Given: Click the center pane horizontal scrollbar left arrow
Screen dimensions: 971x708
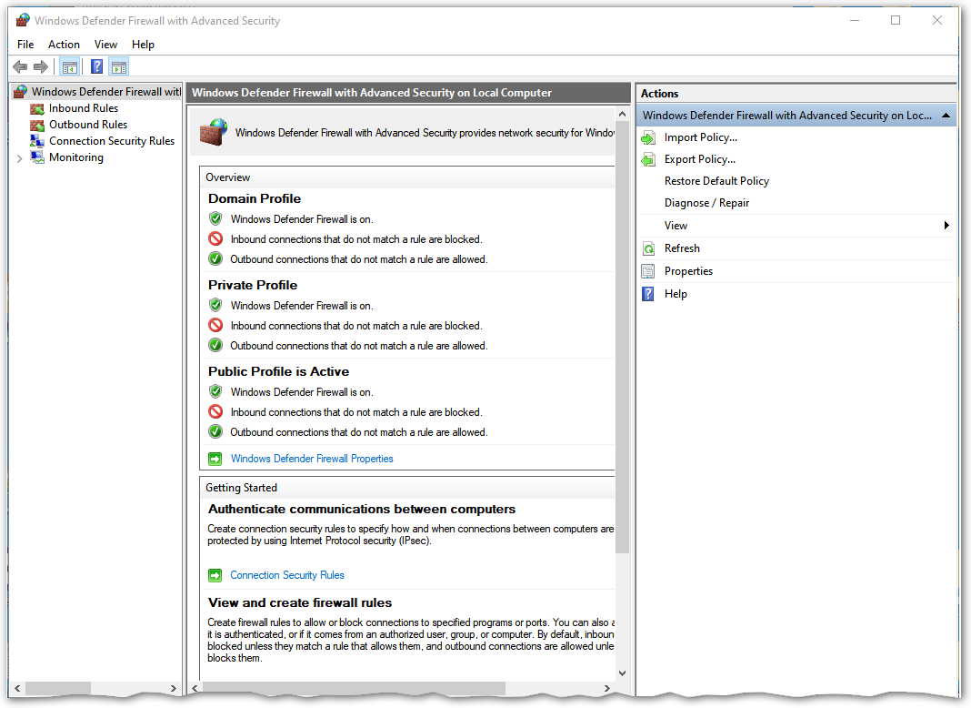Looking at the screenshot, I should pyautogui.click(x=195, y=688).
